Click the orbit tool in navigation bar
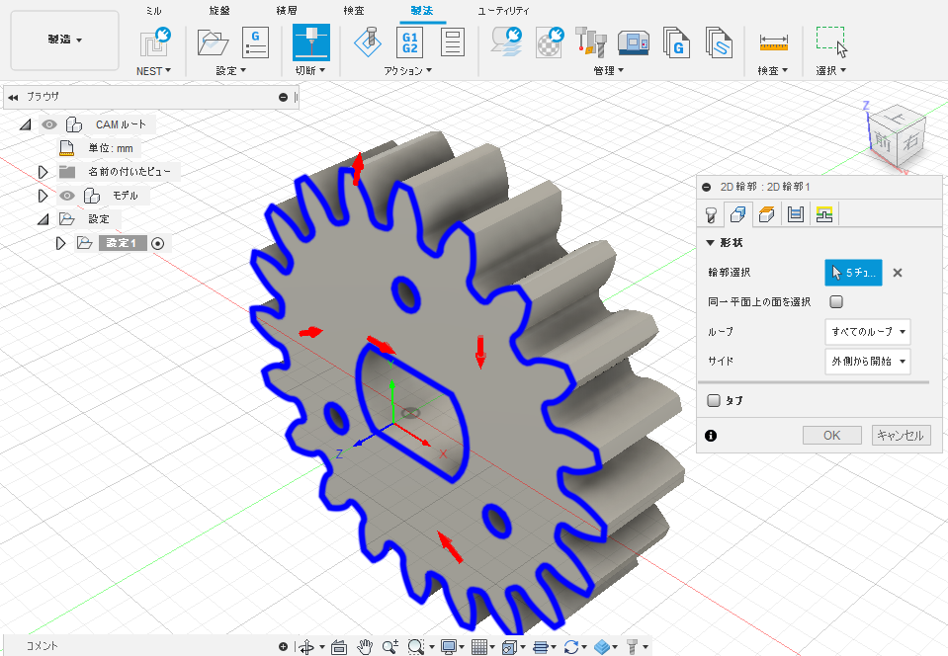The height and width of the screenshot is (656, 948). 306,647
